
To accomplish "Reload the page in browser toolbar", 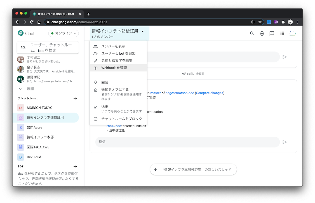I will [x=32, y=22].
